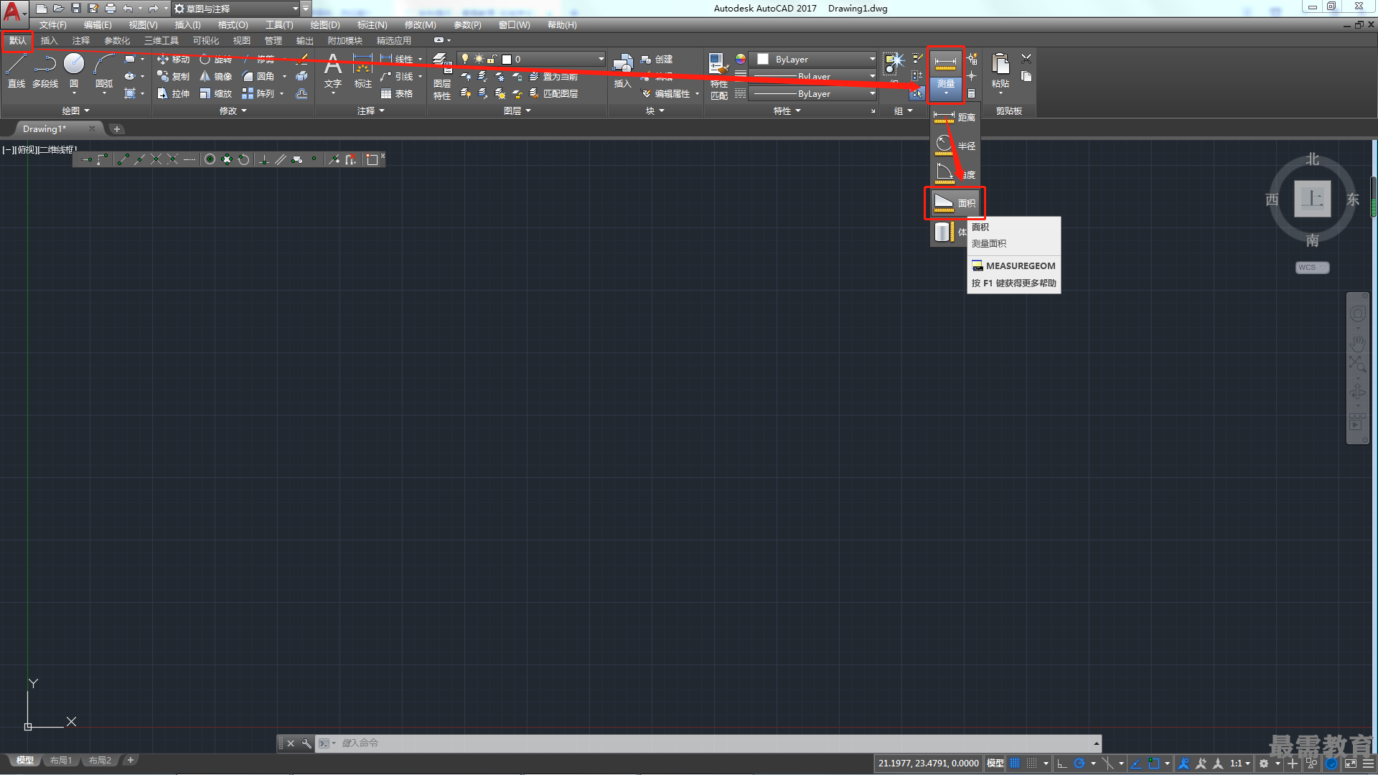This screenshot has height=775, width=1378.
Task: Expand the 注释 panel
Action: (x=371, y=111)
